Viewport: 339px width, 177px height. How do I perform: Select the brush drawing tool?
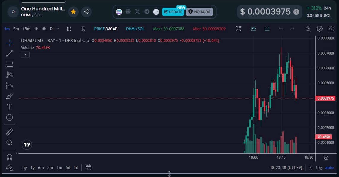[x=9, y=96]
